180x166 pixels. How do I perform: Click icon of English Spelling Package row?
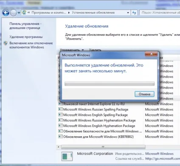click(60, 114)
